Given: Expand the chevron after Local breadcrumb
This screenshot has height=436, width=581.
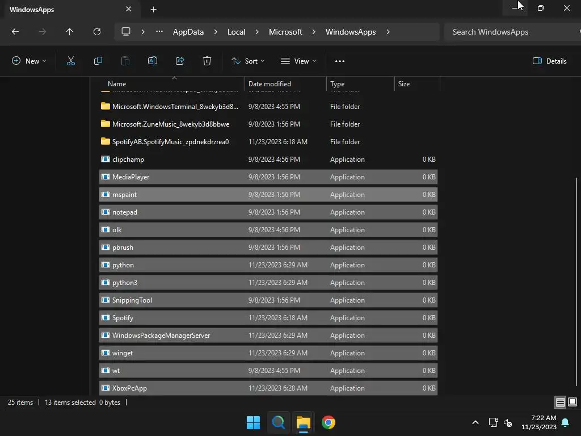Looking at the screenshot, I should pyautogui.click(x=257, y=32).
